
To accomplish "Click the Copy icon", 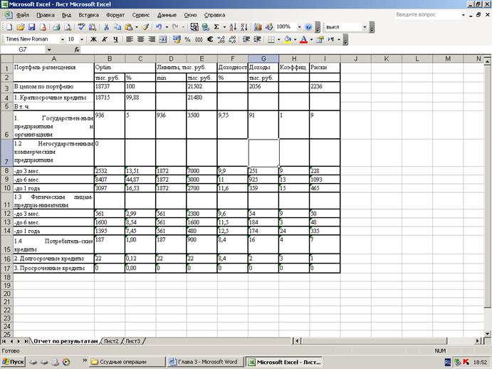I will point(117,27).
